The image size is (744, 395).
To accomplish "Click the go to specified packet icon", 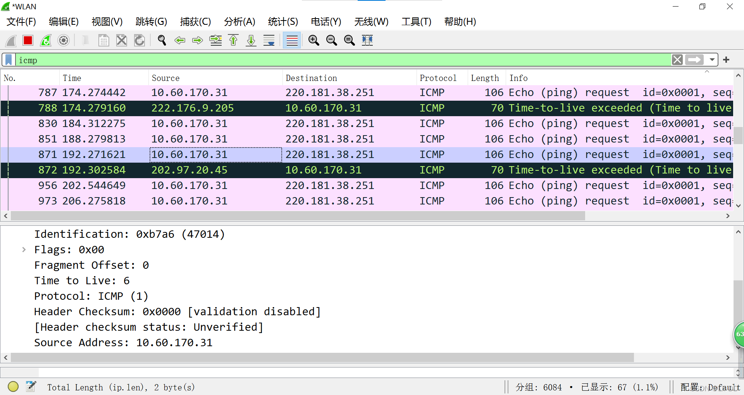I will tap(216, 40).
